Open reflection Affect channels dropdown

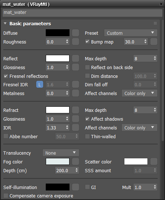click(x=139, y=93)
